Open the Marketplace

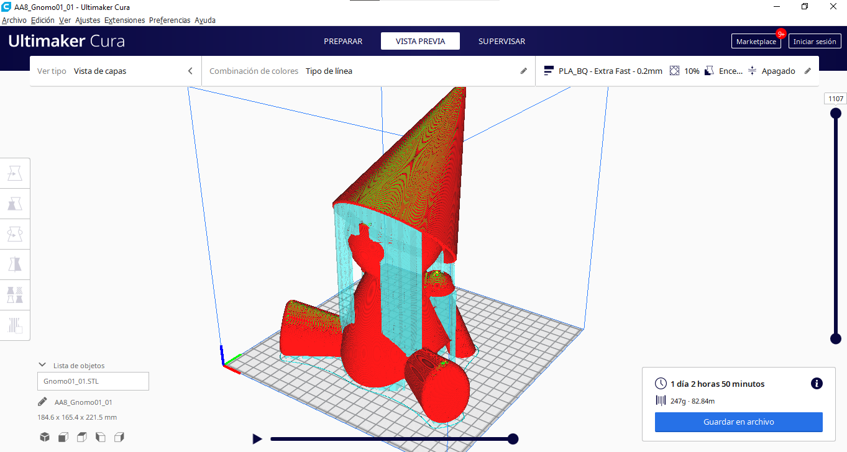[x=756, y=42]
